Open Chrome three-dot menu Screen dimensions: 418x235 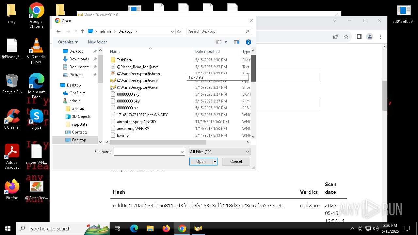tap(380, 37)
